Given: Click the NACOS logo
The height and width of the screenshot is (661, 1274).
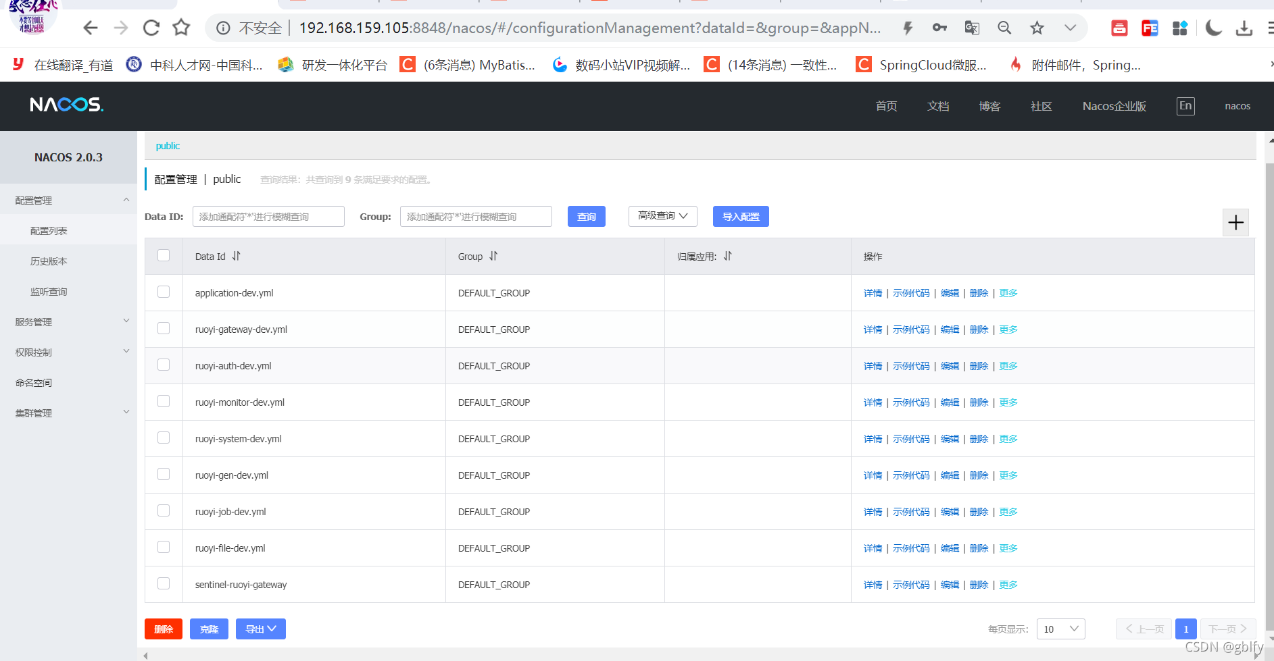Looking at the screenshot, I should (x=66, y=105).
